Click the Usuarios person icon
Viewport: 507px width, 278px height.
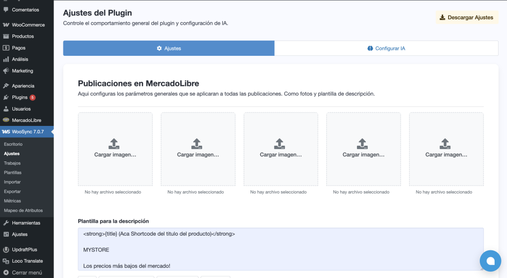(6, 109)
